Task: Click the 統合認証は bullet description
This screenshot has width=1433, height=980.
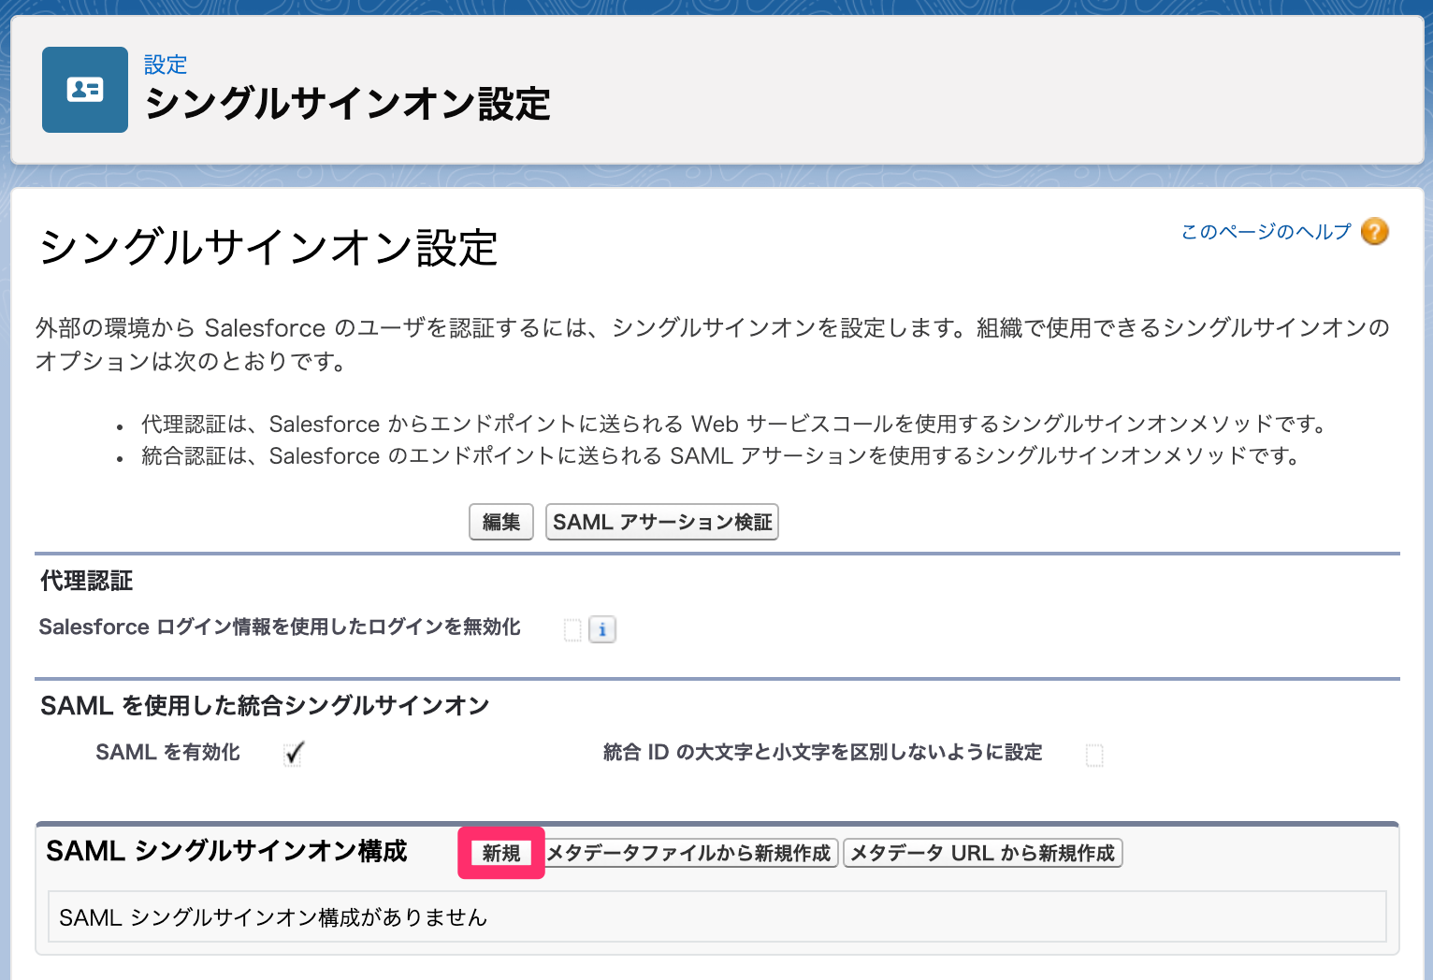Action: point(721,455)
